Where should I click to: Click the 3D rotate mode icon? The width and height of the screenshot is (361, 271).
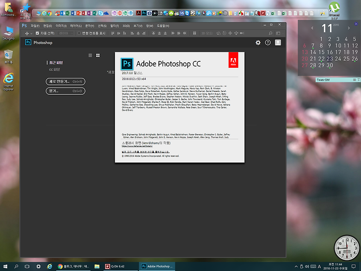pyautogui.click(x=219, y=33)
